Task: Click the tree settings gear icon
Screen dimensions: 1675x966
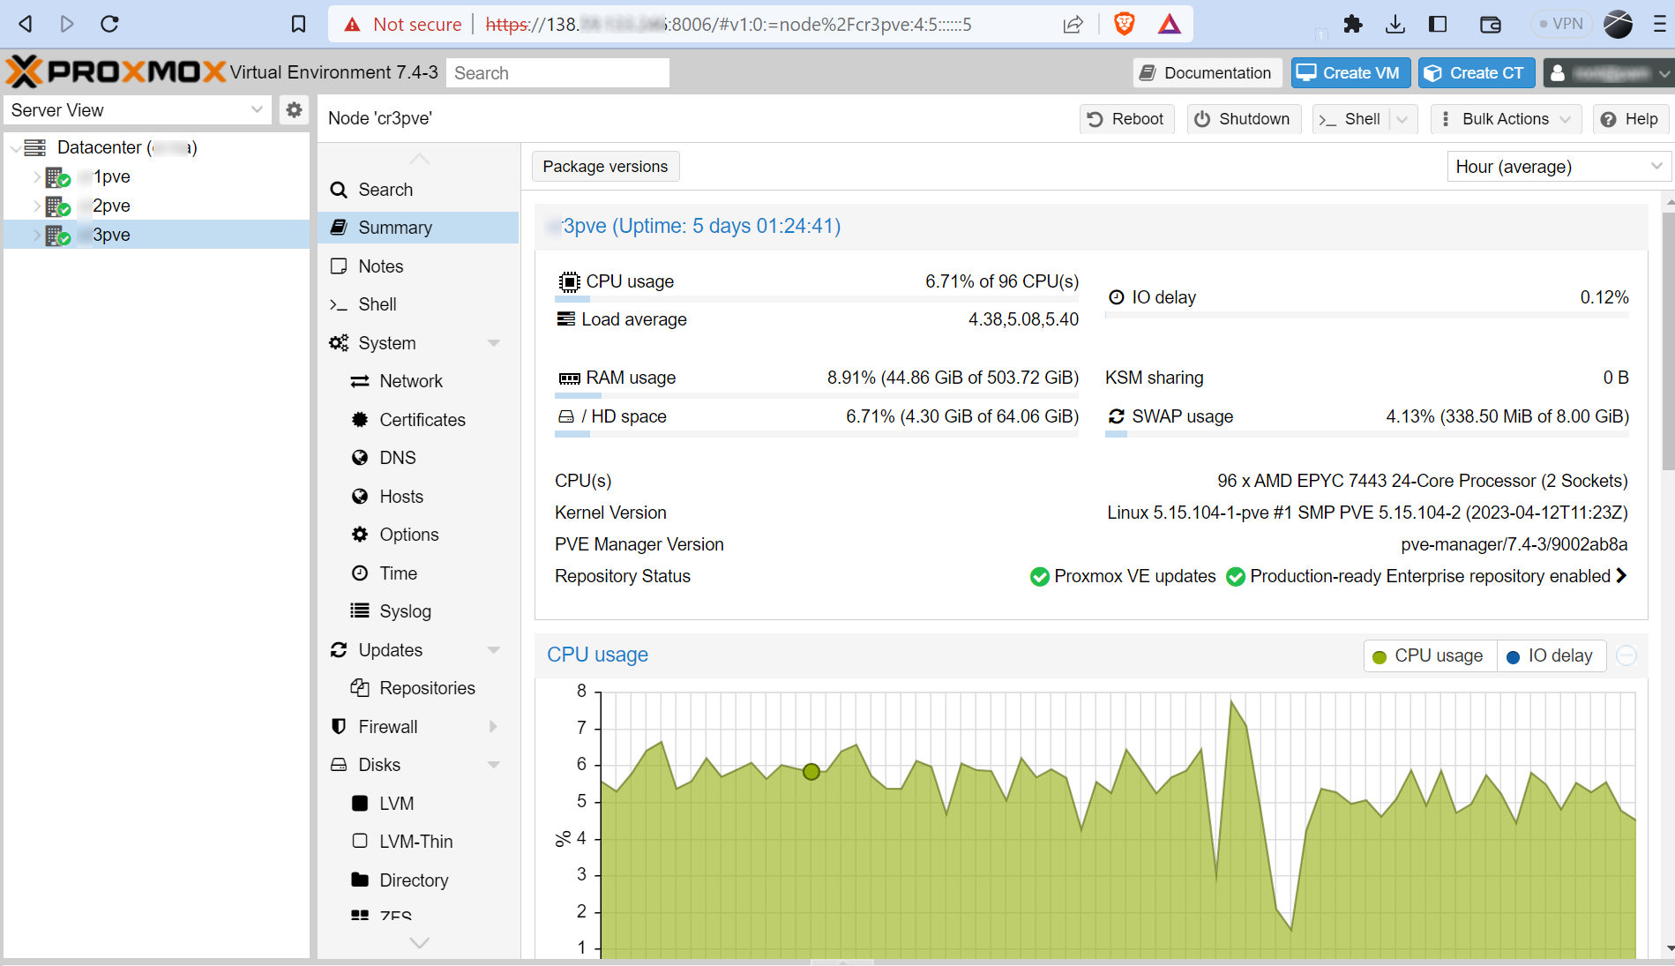Action: [x=294, y=110]
